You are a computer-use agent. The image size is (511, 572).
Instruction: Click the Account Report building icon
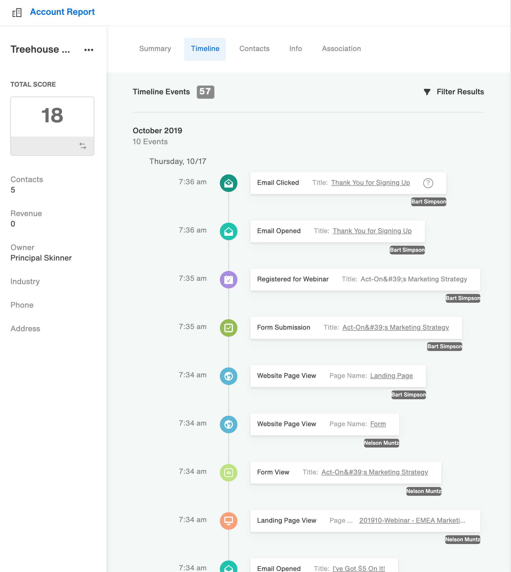point(17,12)
